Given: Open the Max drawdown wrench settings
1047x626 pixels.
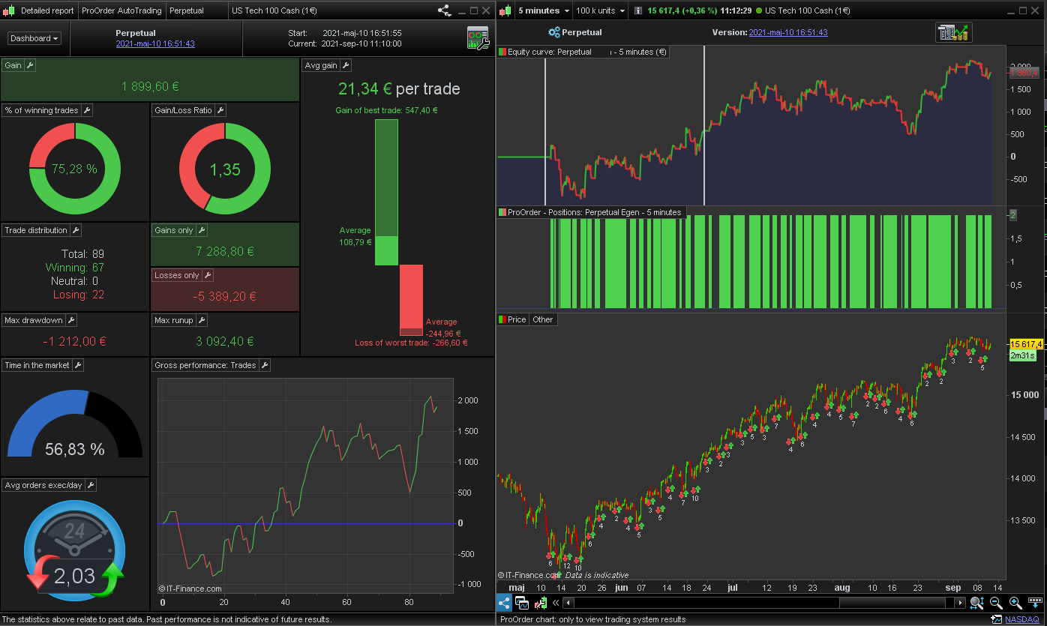Looking at the screenshot, I should [x=71, y=320].
